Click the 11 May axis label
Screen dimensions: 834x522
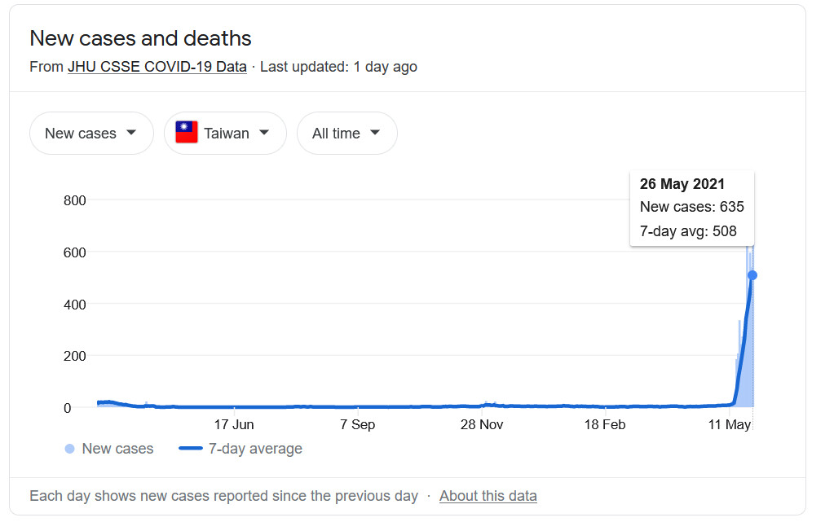[729, 424]
